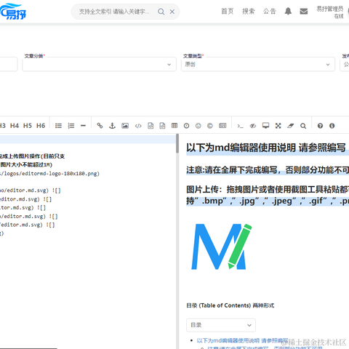The image size is (349, 349).
Task: Open go-to-line with the terminal icon
Action: (x=240, y=126)
